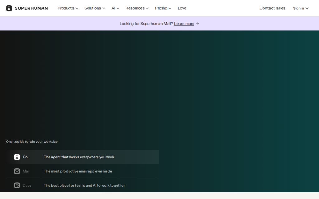Open the Sign in dropdown
The width and height of the screenshot is (319, 199).
tap(301, 8)
